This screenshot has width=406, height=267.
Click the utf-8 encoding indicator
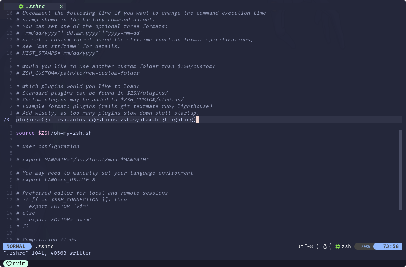pyautogui.click(x=305, y=246)
